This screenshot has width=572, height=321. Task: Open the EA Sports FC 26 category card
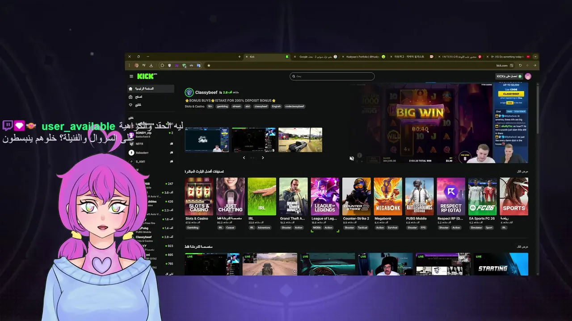[x=483, y=197]
